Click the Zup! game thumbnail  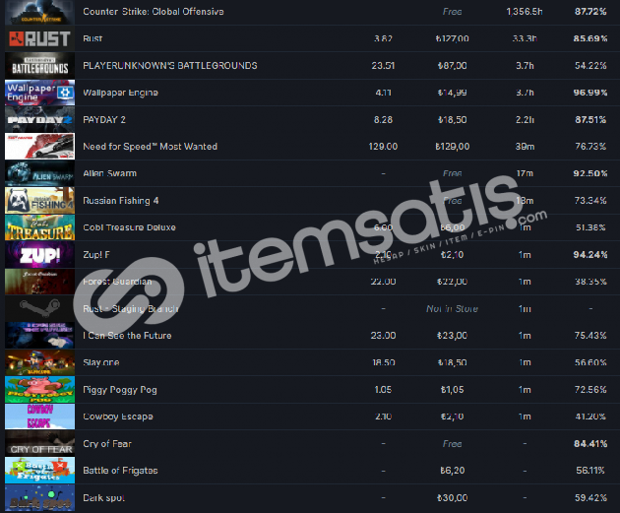(x=39, y=255)
